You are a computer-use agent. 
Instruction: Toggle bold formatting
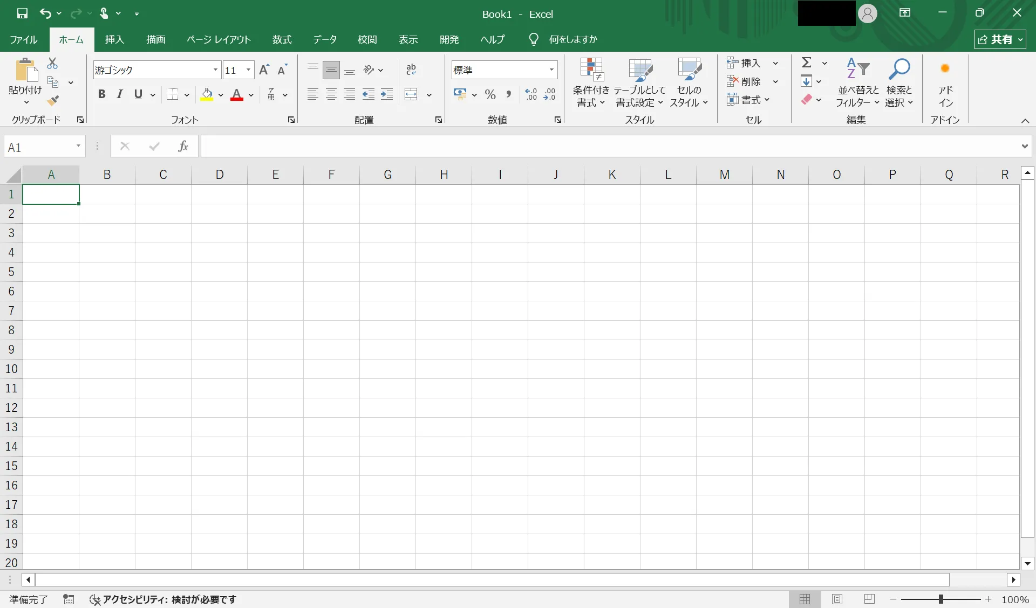(101, 95)
